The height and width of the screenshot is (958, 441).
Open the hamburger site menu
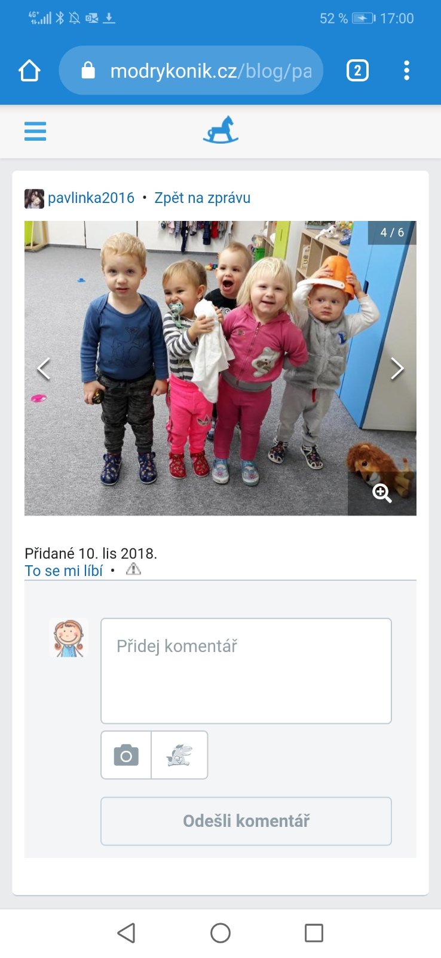coord(35,131)
